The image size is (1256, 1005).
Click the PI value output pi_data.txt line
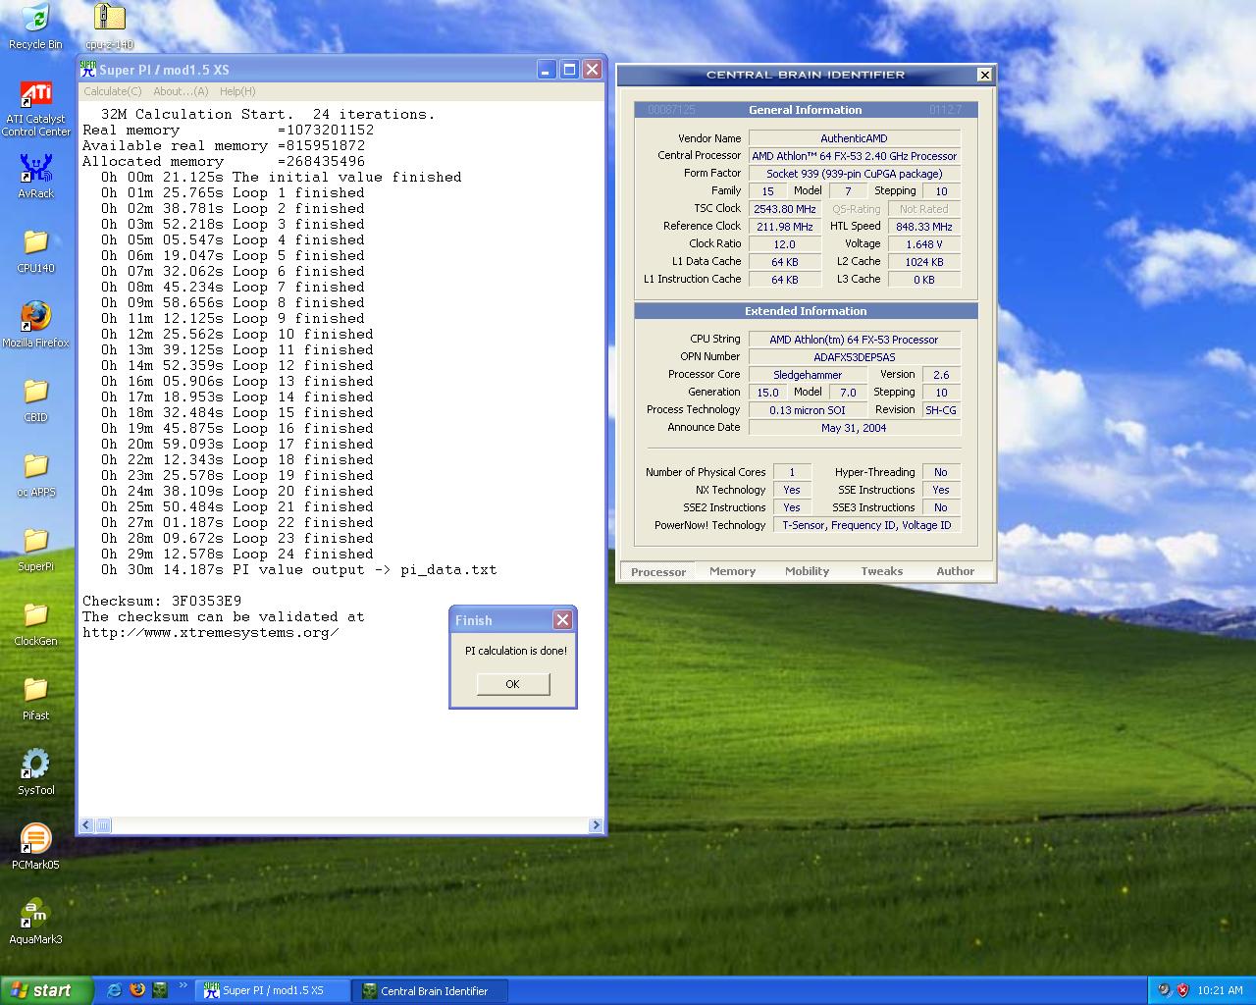coord(298,569)
